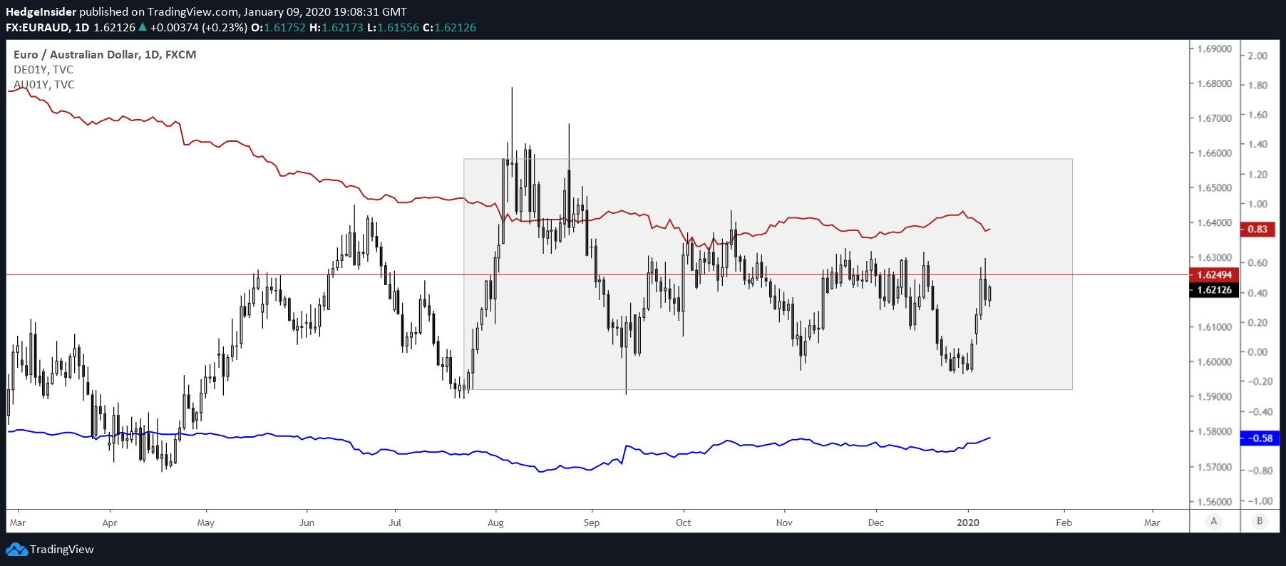Select the DE01Y, TVC legend entry
1286x566 pixels.
click(43, 69)
